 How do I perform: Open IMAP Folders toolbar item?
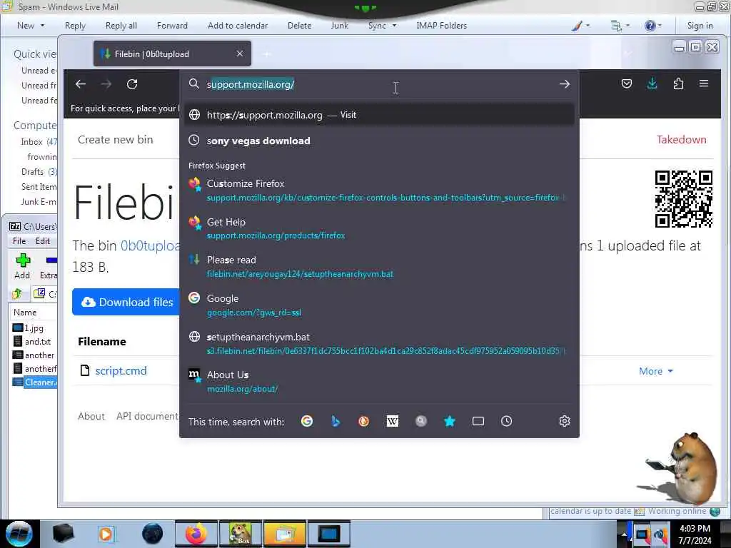(441, 26)
